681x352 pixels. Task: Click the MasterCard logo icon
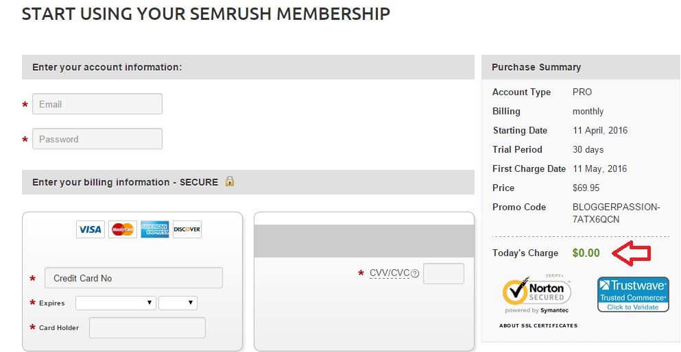click(x=123, y=229)
